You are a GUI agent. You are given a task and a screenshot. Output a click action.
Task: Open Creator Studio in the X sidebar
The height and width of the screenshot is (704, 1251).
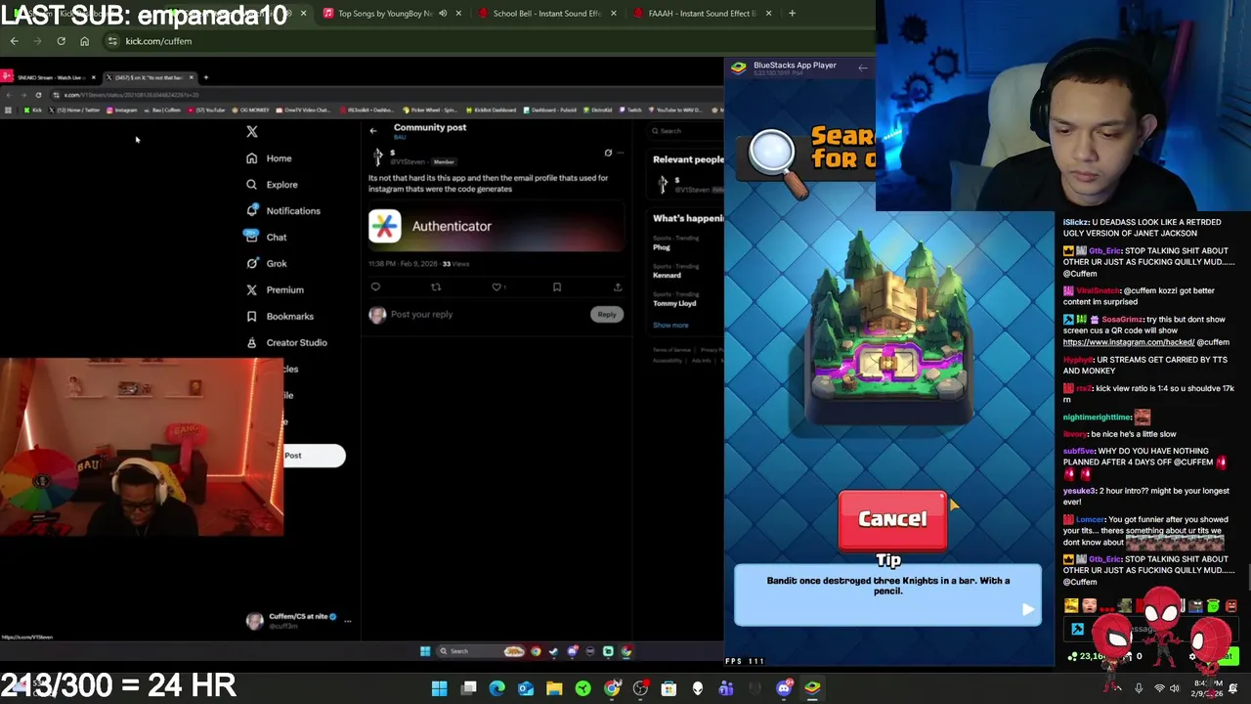286,343
